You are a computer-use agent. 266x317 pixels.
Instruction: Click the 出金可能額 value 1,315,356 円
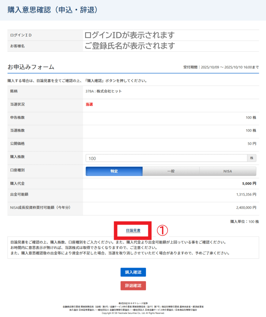point(246,195)
